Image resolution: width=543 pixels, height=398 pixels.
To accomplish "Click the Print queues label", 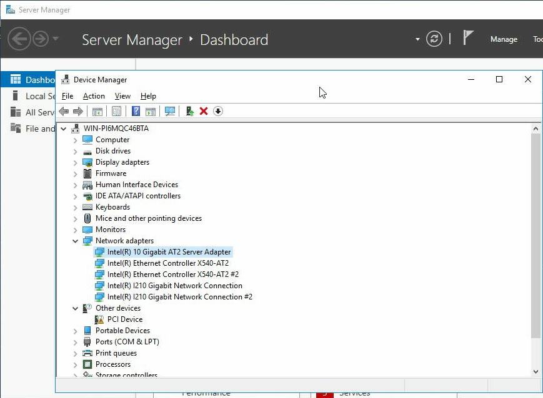I will pos(116,353).
